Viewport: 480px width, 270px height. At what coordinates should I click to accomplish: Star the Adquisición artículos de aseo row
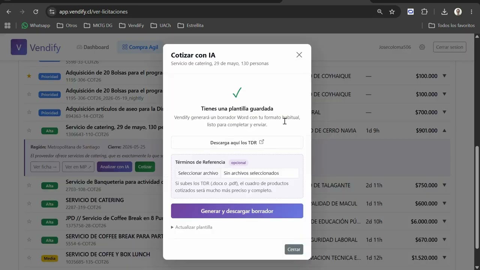[x=29, y=112]
